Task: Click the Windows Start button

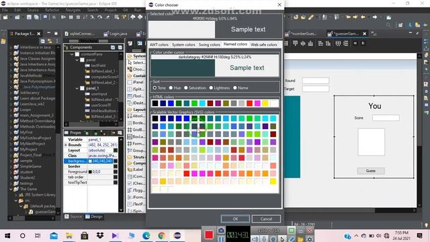Action: 7,236
